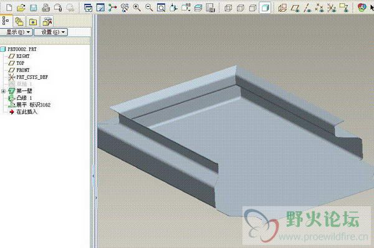
Task: Expand the 第一壁 feature node
Action: point(3,91)
